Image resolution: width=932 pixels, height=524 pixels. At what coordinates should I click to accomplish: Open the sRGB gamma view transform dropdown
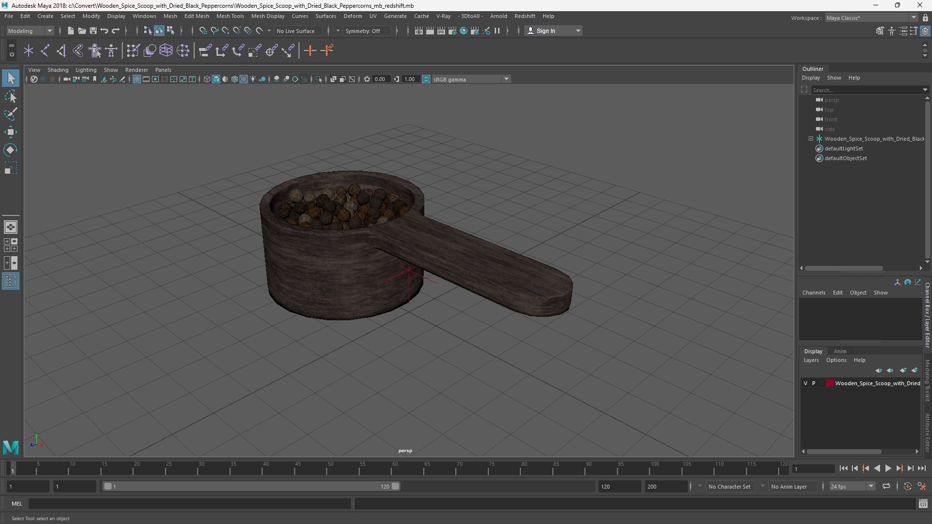click(471, 79)
